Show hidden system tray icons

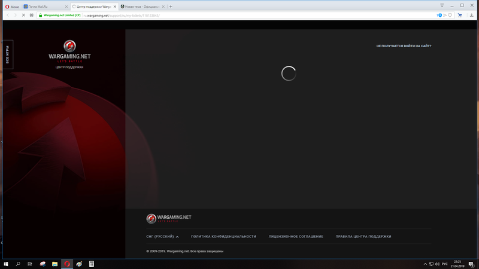tap(425, 264)
